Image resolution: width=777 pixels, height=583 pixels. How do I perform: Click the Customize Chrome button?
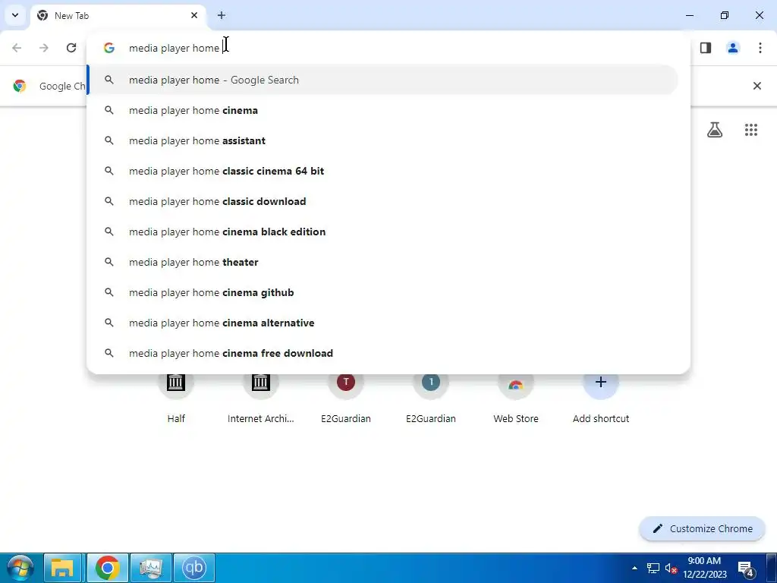pos(702,528)
